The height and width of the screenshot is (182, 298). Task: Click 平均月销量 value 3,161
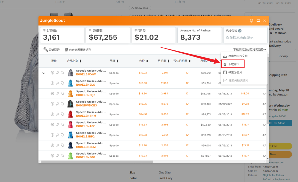pos(51,37)
